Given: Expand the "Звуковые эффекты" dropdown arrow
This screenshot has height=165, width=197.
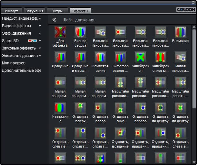Looking at the screenshot, I should point(40,48).
